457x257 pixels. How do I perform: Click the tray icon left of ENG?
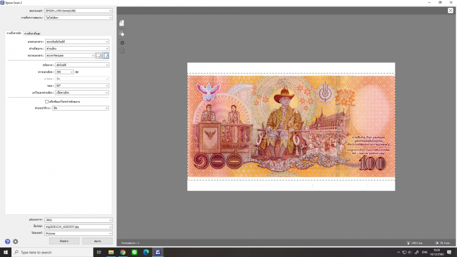[x=417, y=252]
